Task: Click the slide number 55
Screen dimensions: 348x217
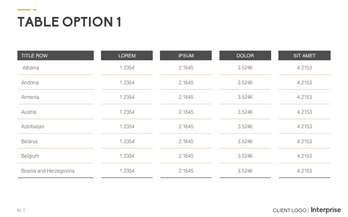Action: pos(19,210)
